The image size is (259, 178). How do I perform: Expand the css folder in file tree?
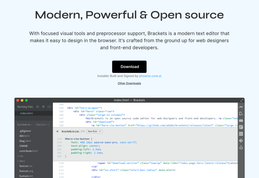[x=21, y=156]
